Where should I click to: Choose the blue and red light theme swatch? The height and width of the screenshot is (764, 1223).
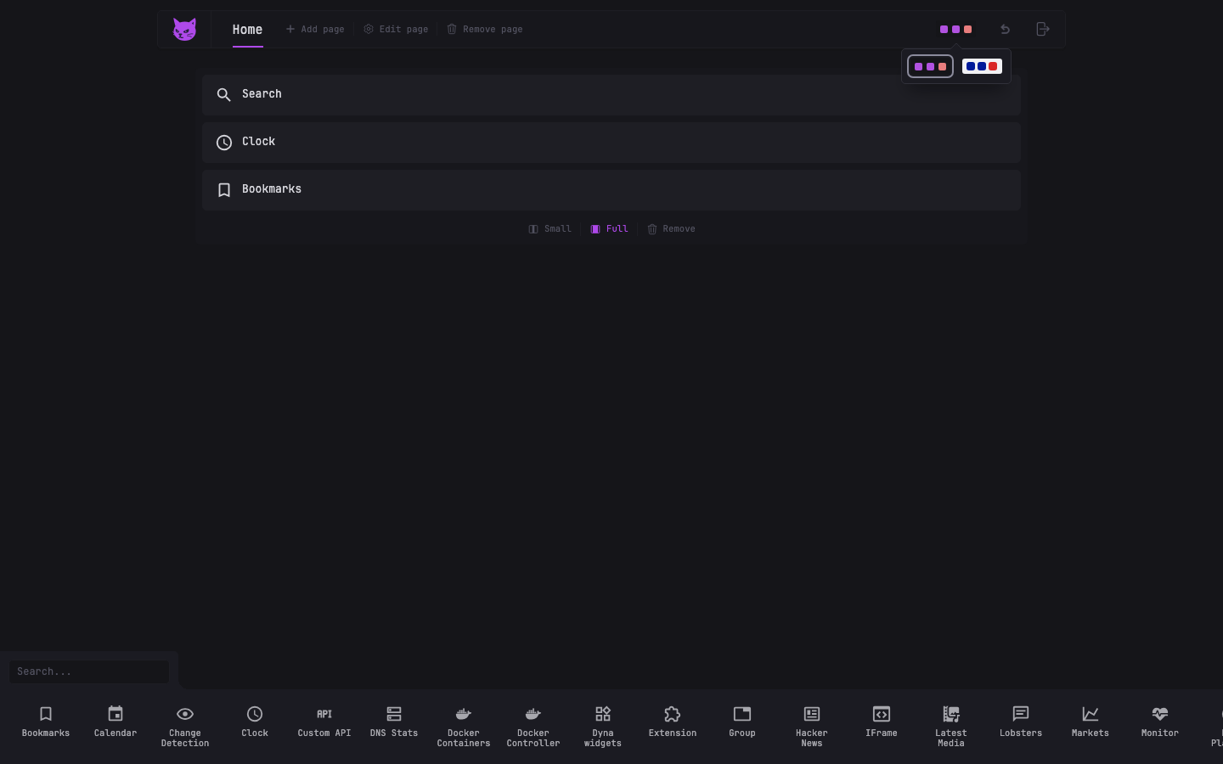pos(982,66)
